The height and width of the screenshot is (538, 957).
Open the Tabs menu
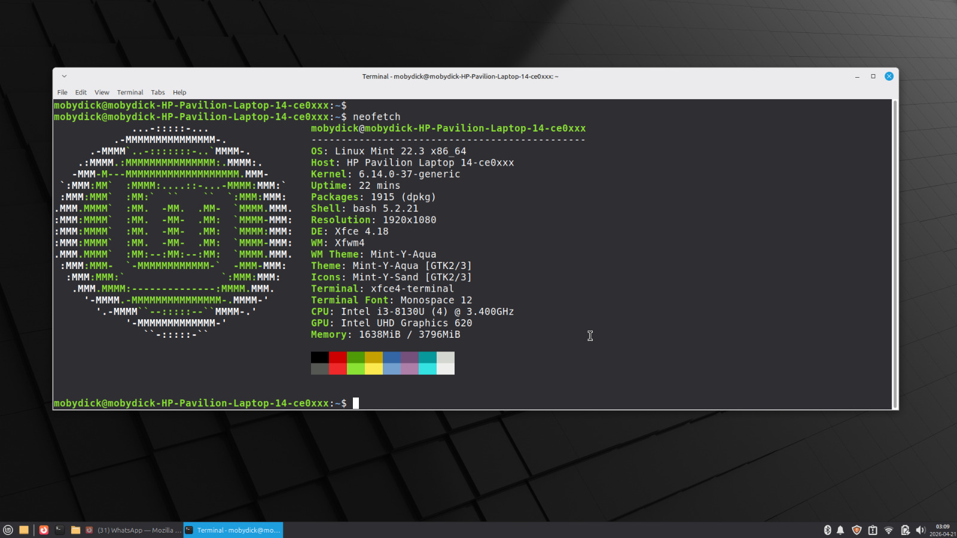click(x=158, y=93)
